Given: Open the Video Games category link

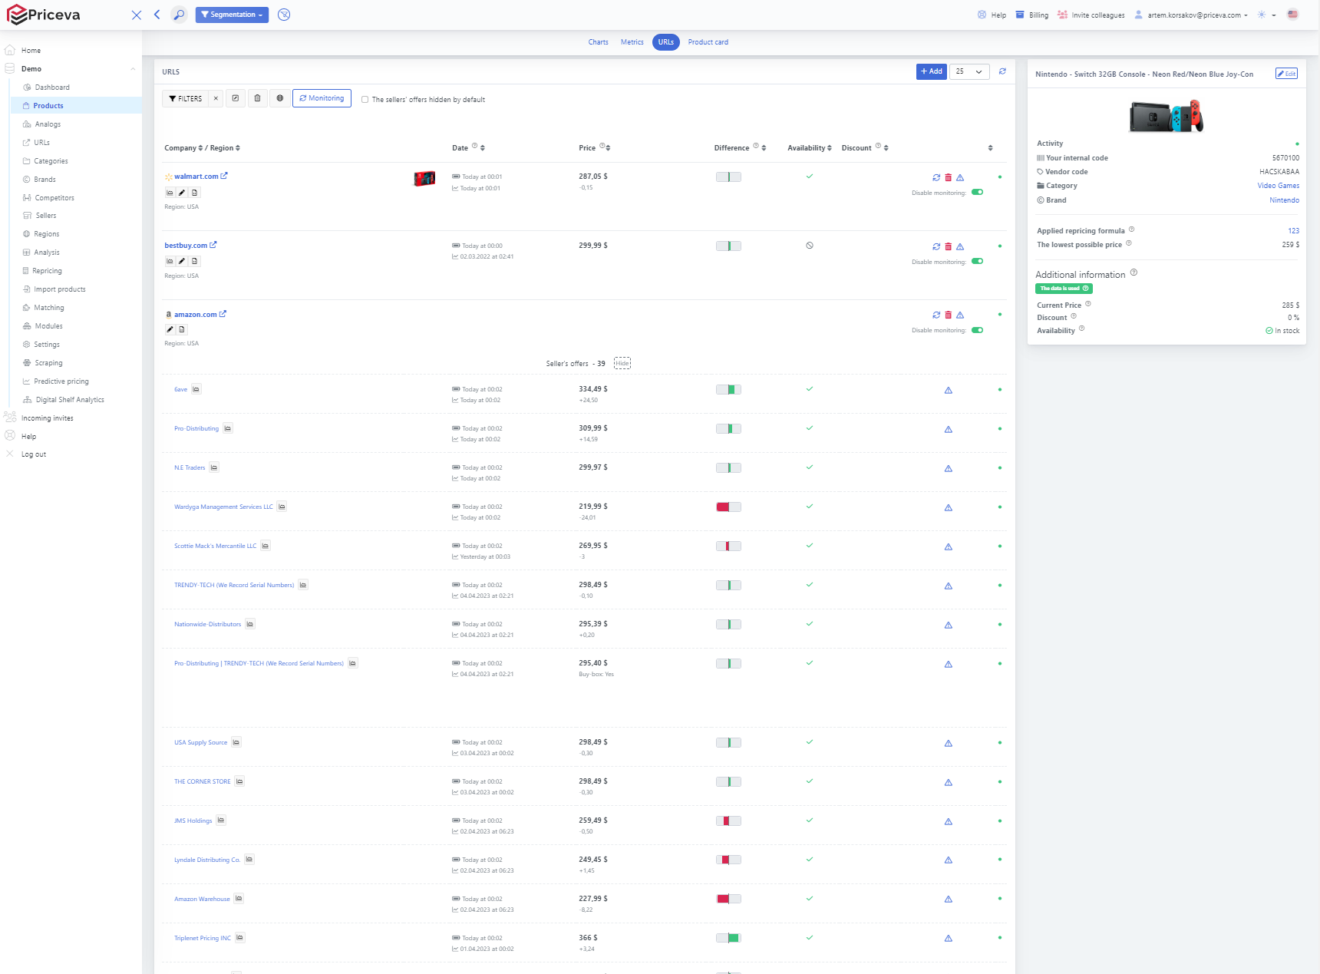Looking at the screenshot, I should coord(1278,186).
